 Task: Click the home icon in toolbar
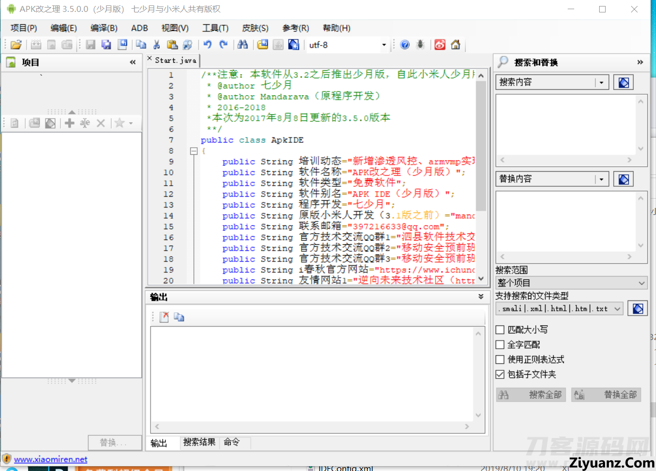[x=456, y=45]
